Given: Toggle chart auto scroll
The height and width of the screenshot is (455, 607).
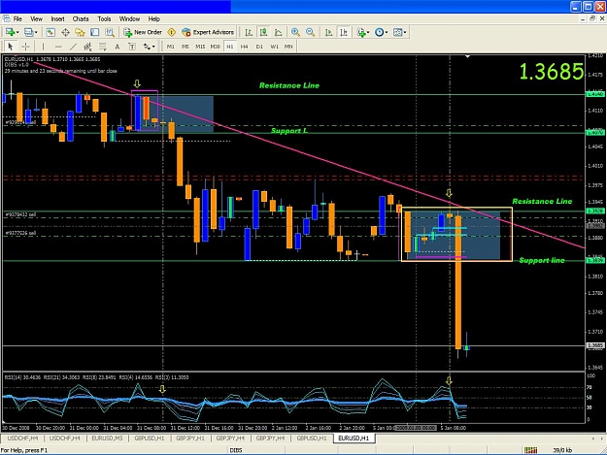Looking at the screenshot, I should [x=328, y=32].
